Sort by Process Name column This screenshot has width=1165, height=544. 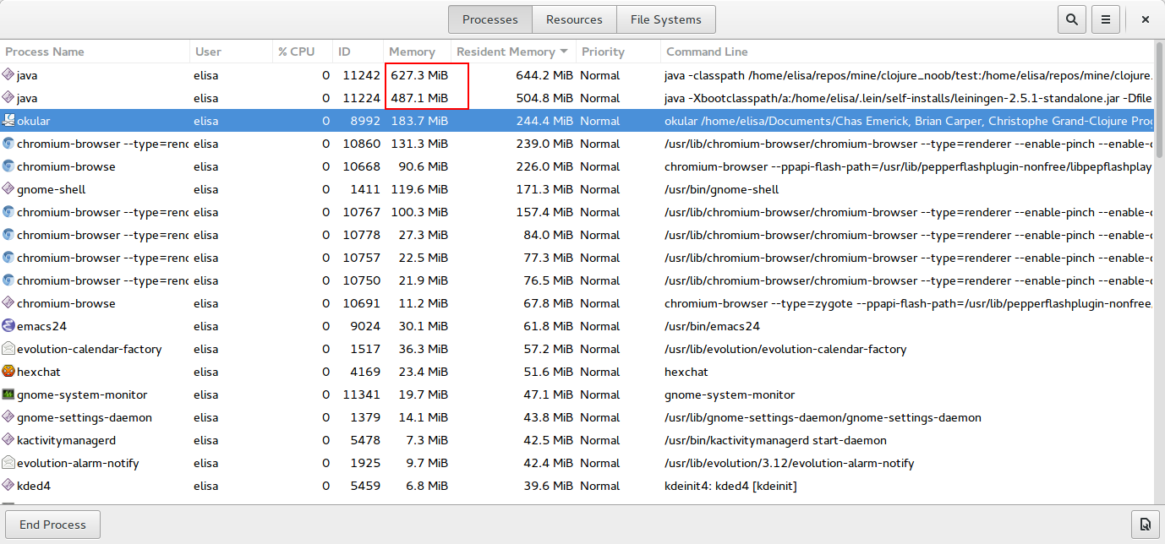pos(95,52)
